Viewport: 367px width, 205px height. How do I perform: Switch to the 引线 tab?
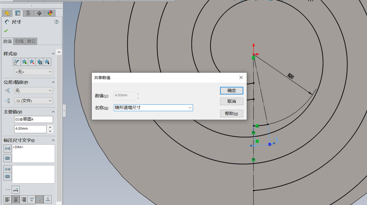pos(19,41)
